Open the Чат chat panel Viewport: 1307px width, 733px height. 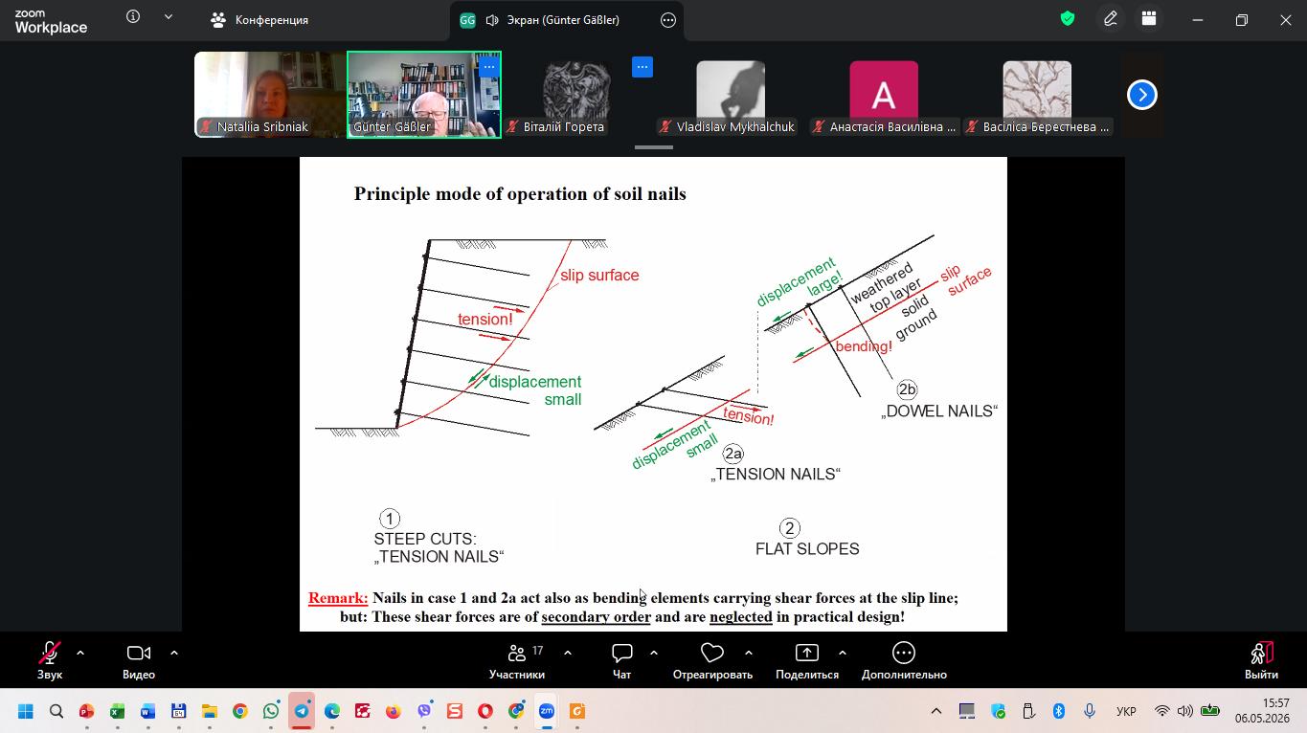pyautogui.click(x=622, y=660)
